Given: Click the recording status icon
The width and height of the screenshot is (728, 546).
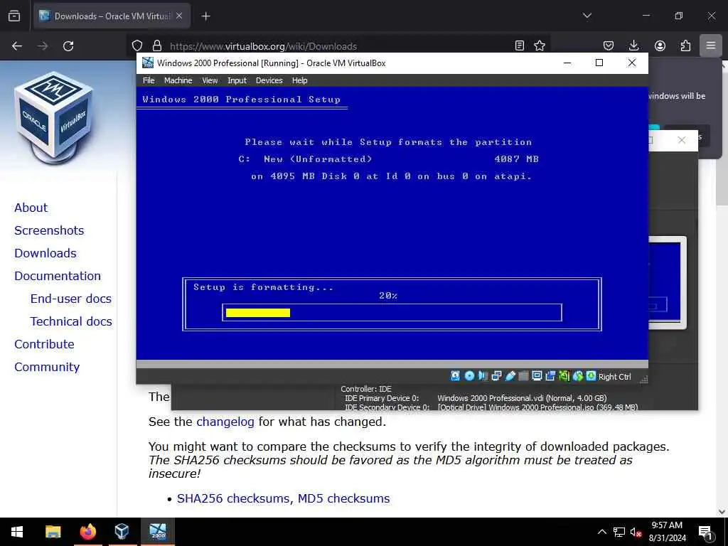Looking at the screenshot, I should 551,376.
